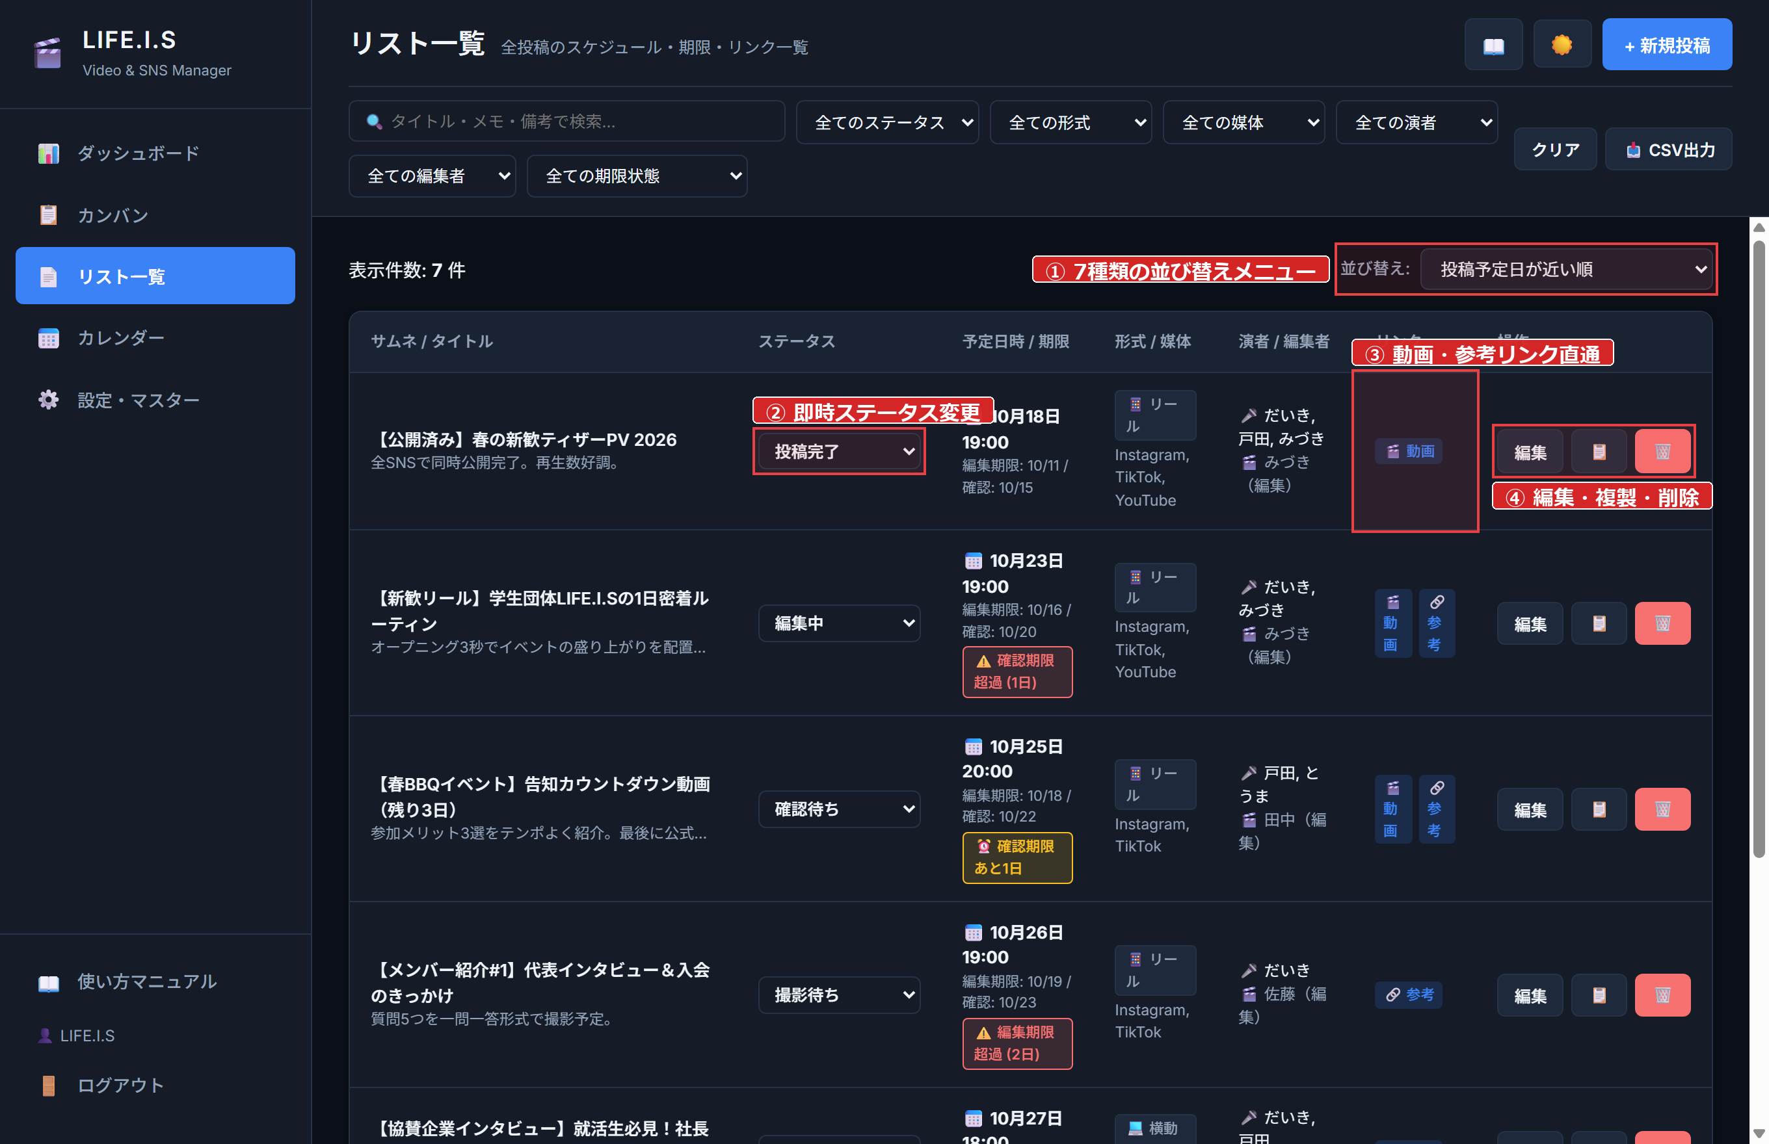1769x1144 pixels.
Task: Click the duplicate icon for 春の新歓ティザーPV row
Action: click(1598, 452)
